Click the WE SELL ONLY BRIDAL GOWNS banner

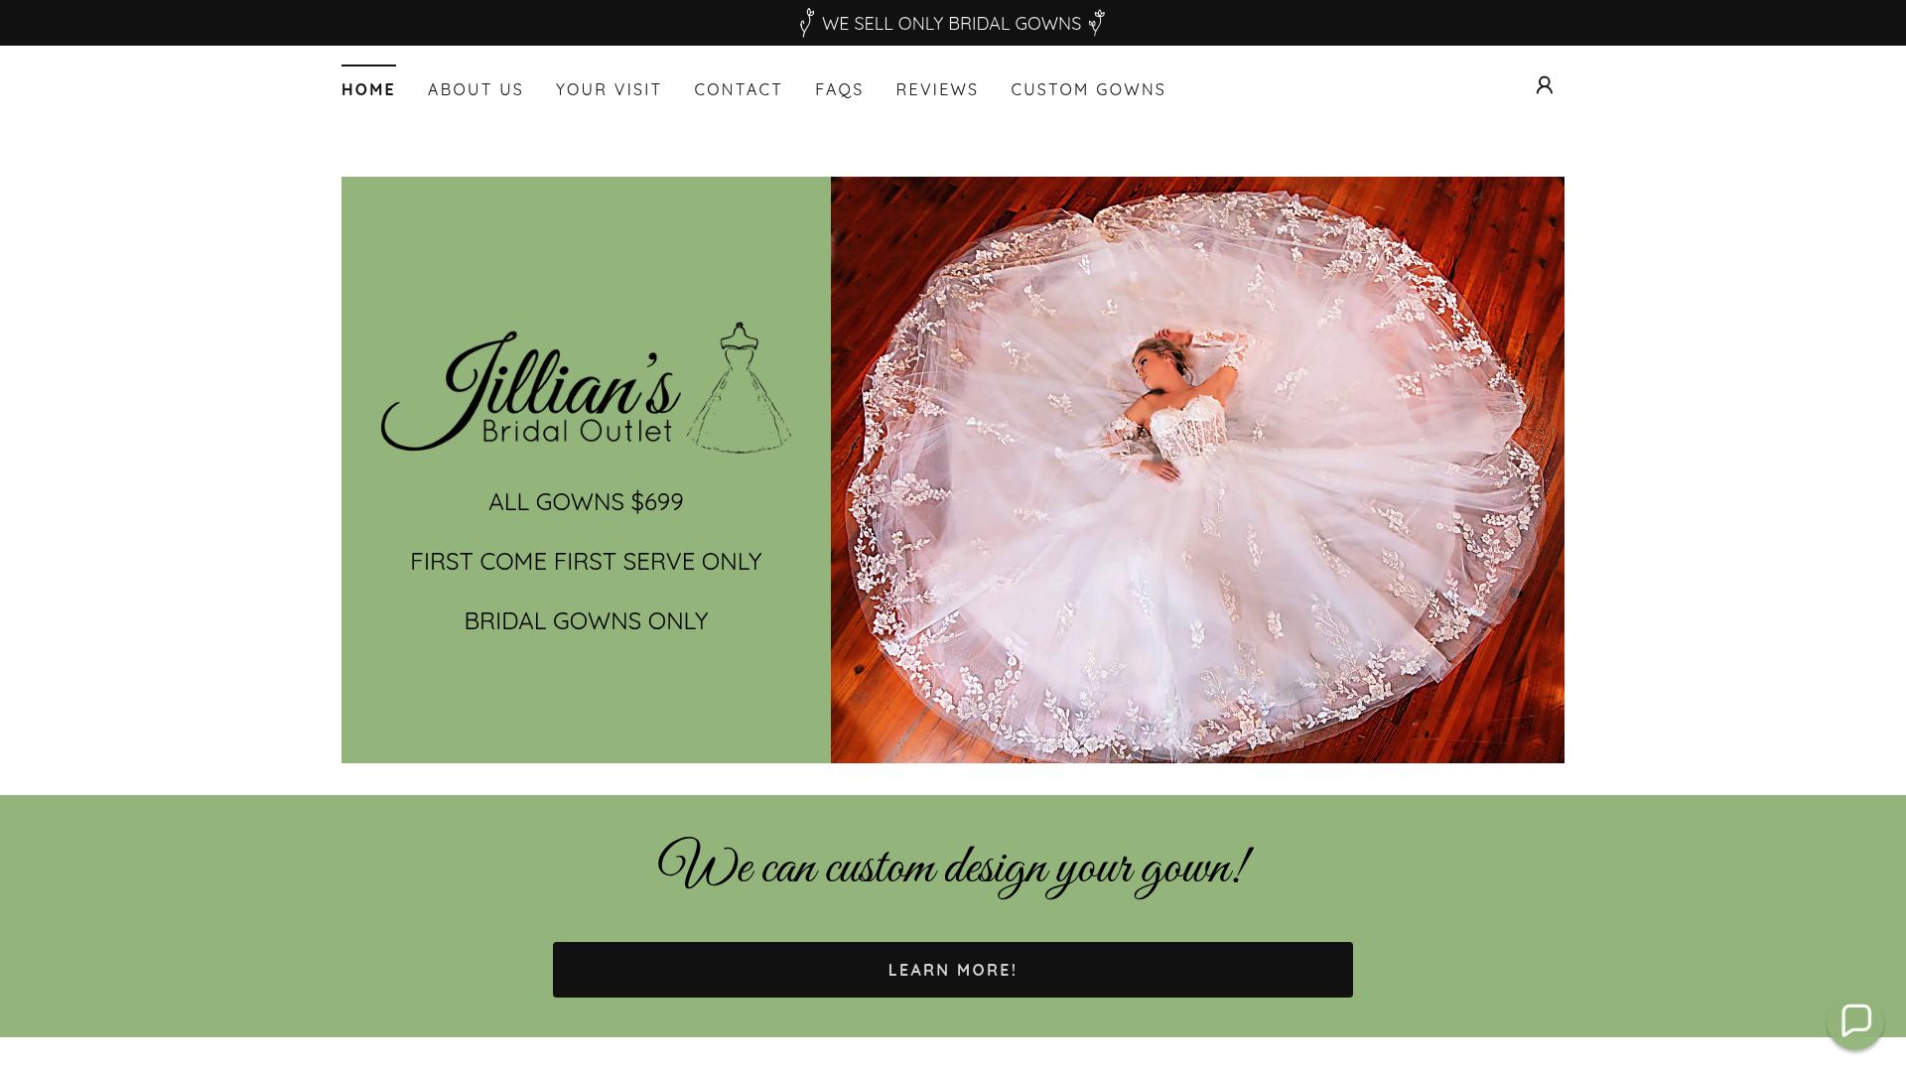click(951, 22)
